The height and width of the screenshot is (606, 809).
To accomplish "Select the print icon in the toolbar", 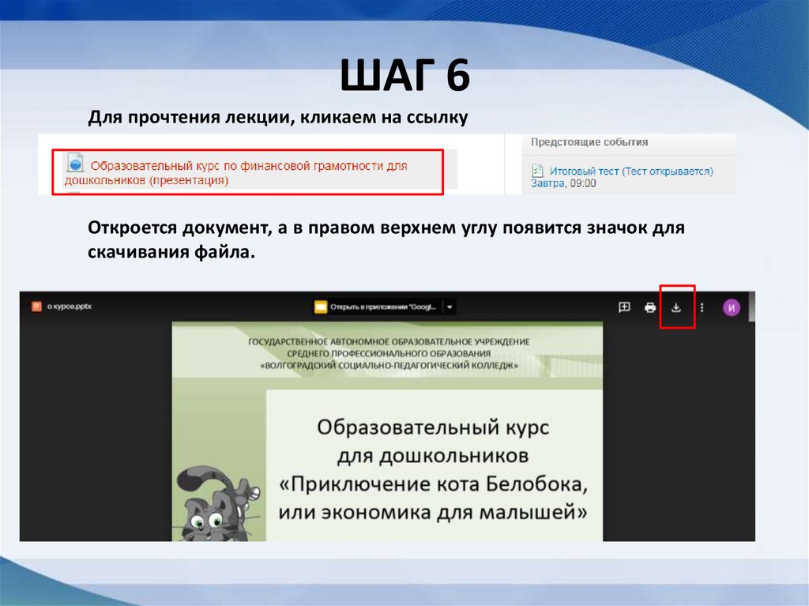I will click(650, 308).
